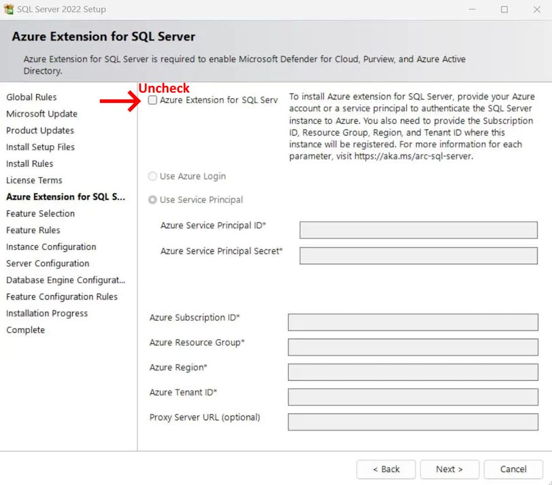Maximize the SQL Server Setup window
Image resolution: width=552 pixels, height=485 pixels.
click(504, 10)
